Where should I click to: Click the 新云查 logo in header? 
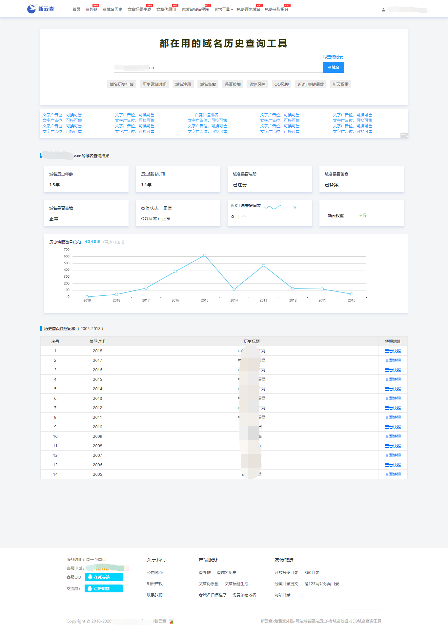click(41, 9)
